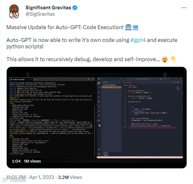
Task: Open the Explorer icon in VS Code sidebar
Action: point(99,83)
